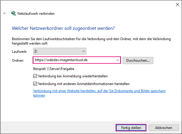Viewport: 182px width, 134px height.
Task: Close the Netzlaufwerk verbinden dialog
Action: (x=177, y=5)
